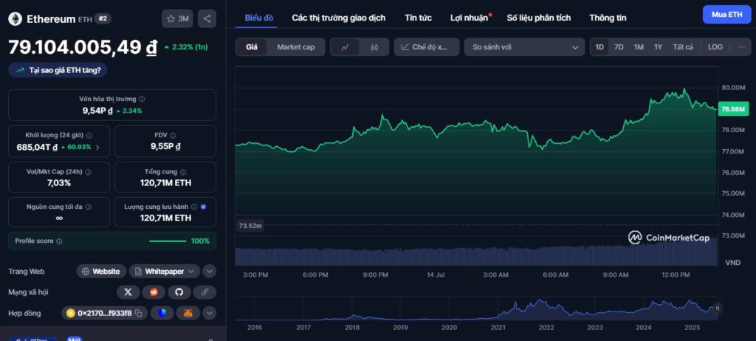Click the MetaMask fox icon

[188, 313]
